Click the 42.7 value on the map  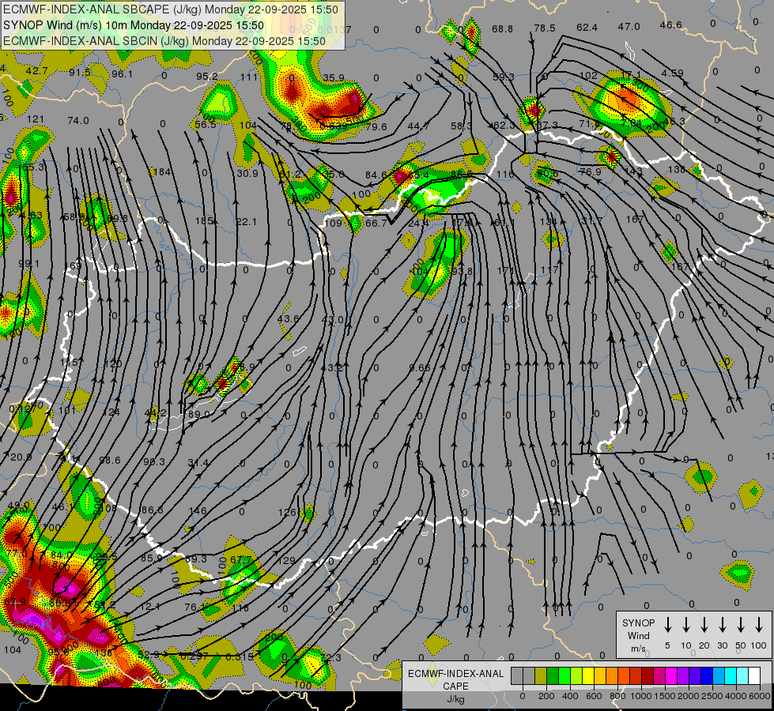pos(36,70)
